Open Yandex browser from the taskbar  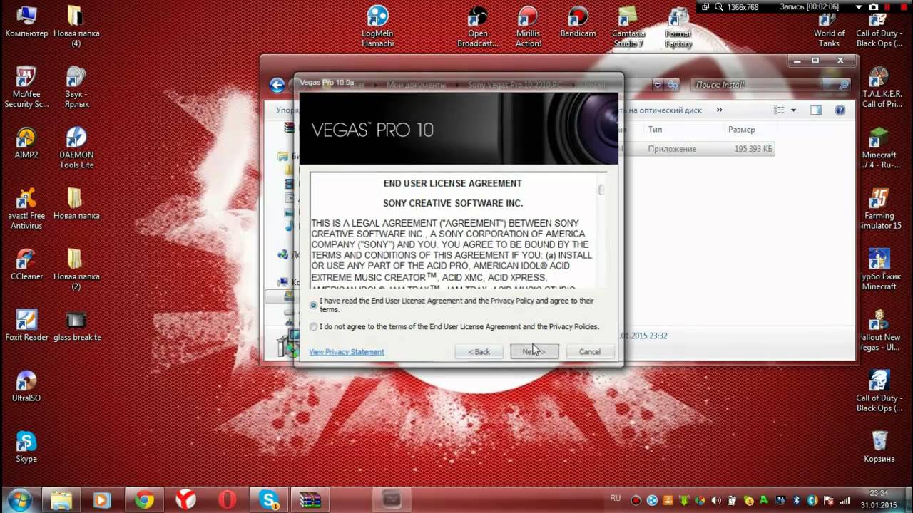185,500
